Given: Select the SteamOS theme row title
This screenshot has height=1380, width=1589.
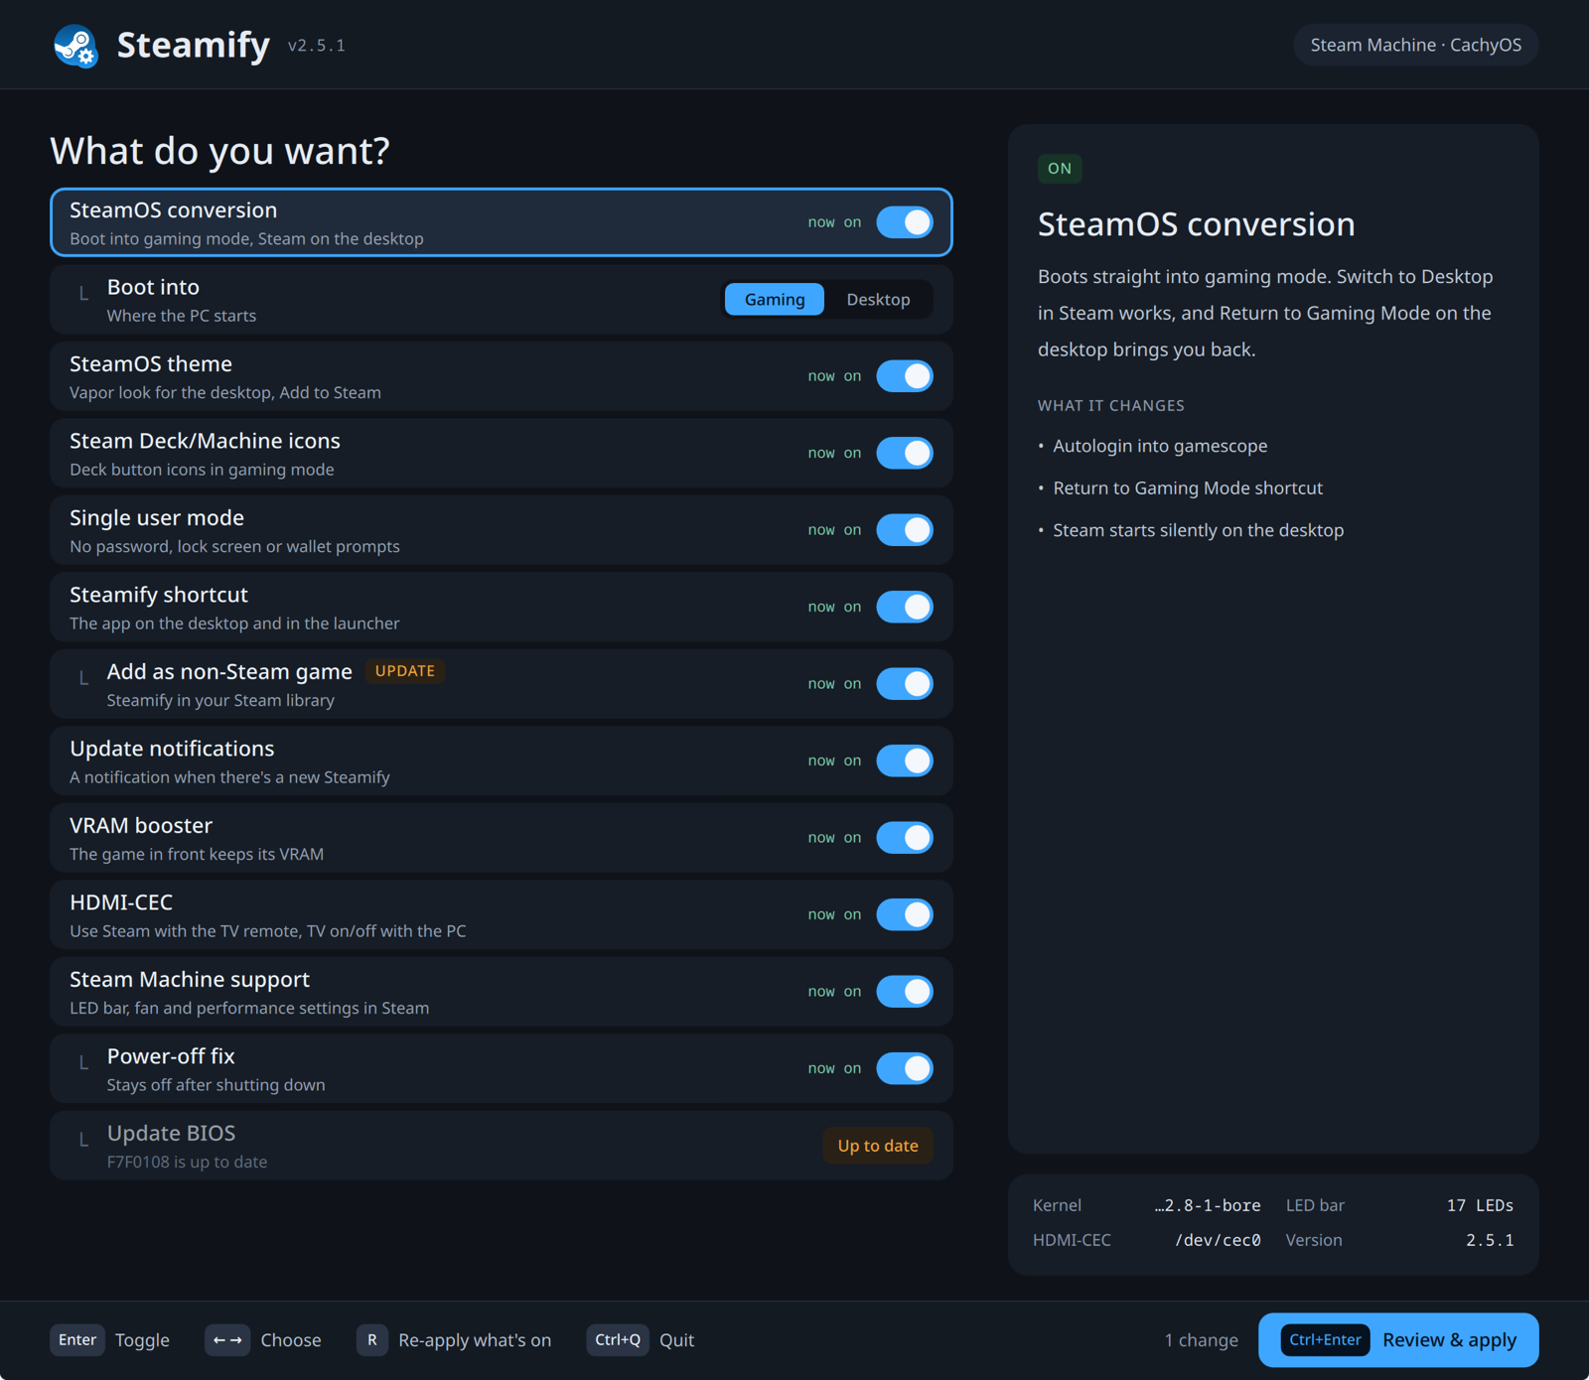Looking at the screenshot, I should pos(151,364).
